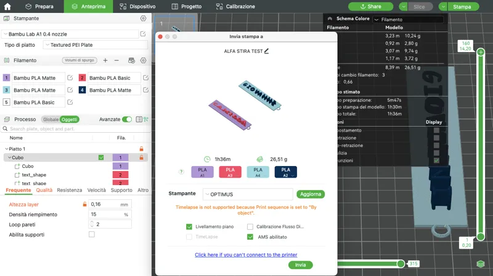Screen dimensions: 493x276
Task: Click the Invia button
Action: [x=300, y=265]
